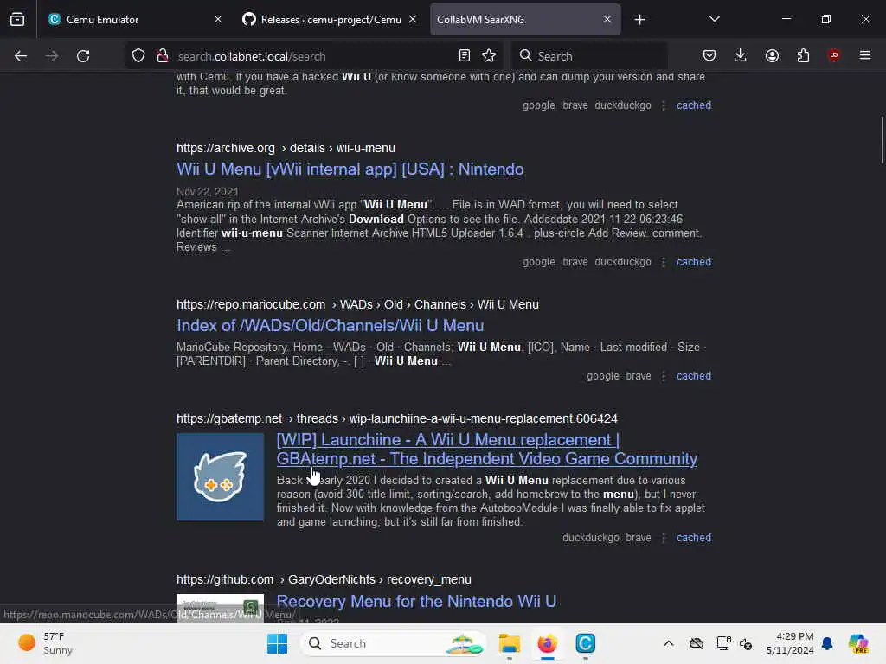Open clock showing 4:29 PM
Screen dimensions: 886x664
(x=790, y=643)
